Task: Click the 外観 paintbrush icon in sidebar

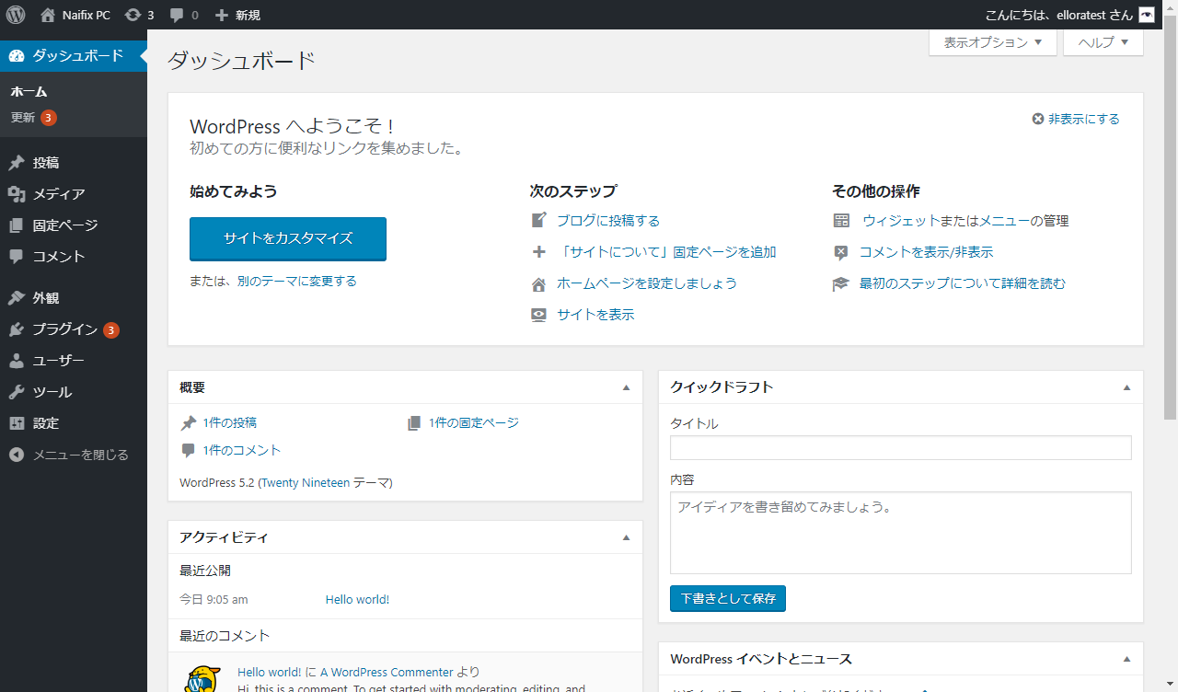Action: (x=17, y=298)
